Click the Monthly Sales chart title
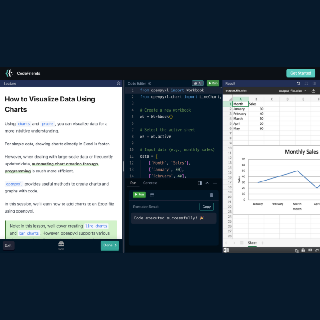Image resolution: width=320 pixels, height=320 pixels. [301, 152]
